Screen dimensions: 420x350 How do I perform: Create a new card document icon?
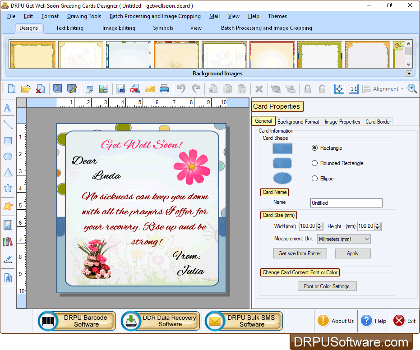click(x=12, y=89)
